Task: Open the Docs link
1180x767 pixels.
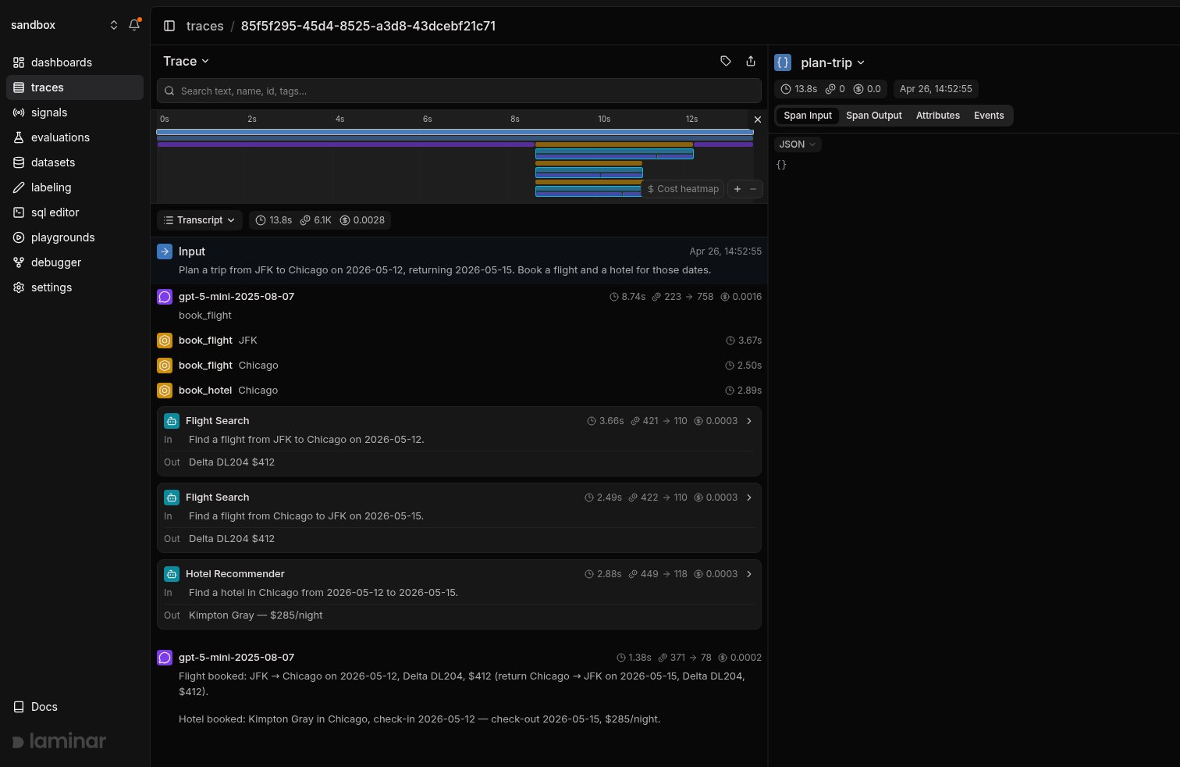Action: 36,707
